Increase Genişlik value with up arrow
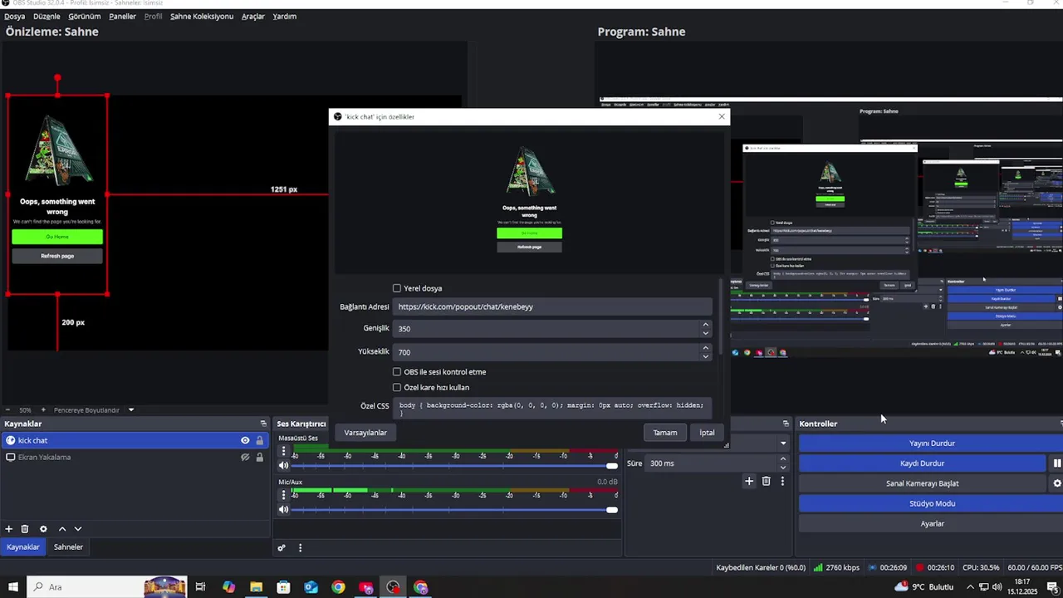This screenshot has width=1063, height=598. (706, 325)
